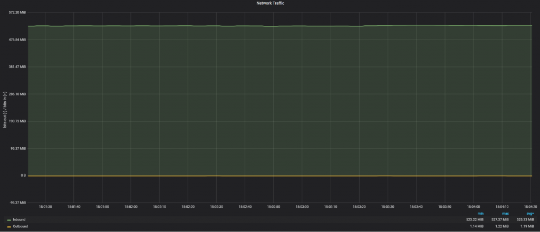The height and width of the screenshot is (232, 540).
Task: Open the Network Traffic panel title menu
Action: click(x=269, y=3)
